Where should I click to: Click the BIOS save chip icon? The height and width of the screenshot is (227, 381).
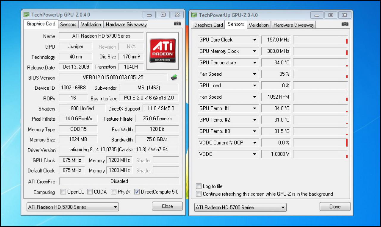[x=174, y=77]
